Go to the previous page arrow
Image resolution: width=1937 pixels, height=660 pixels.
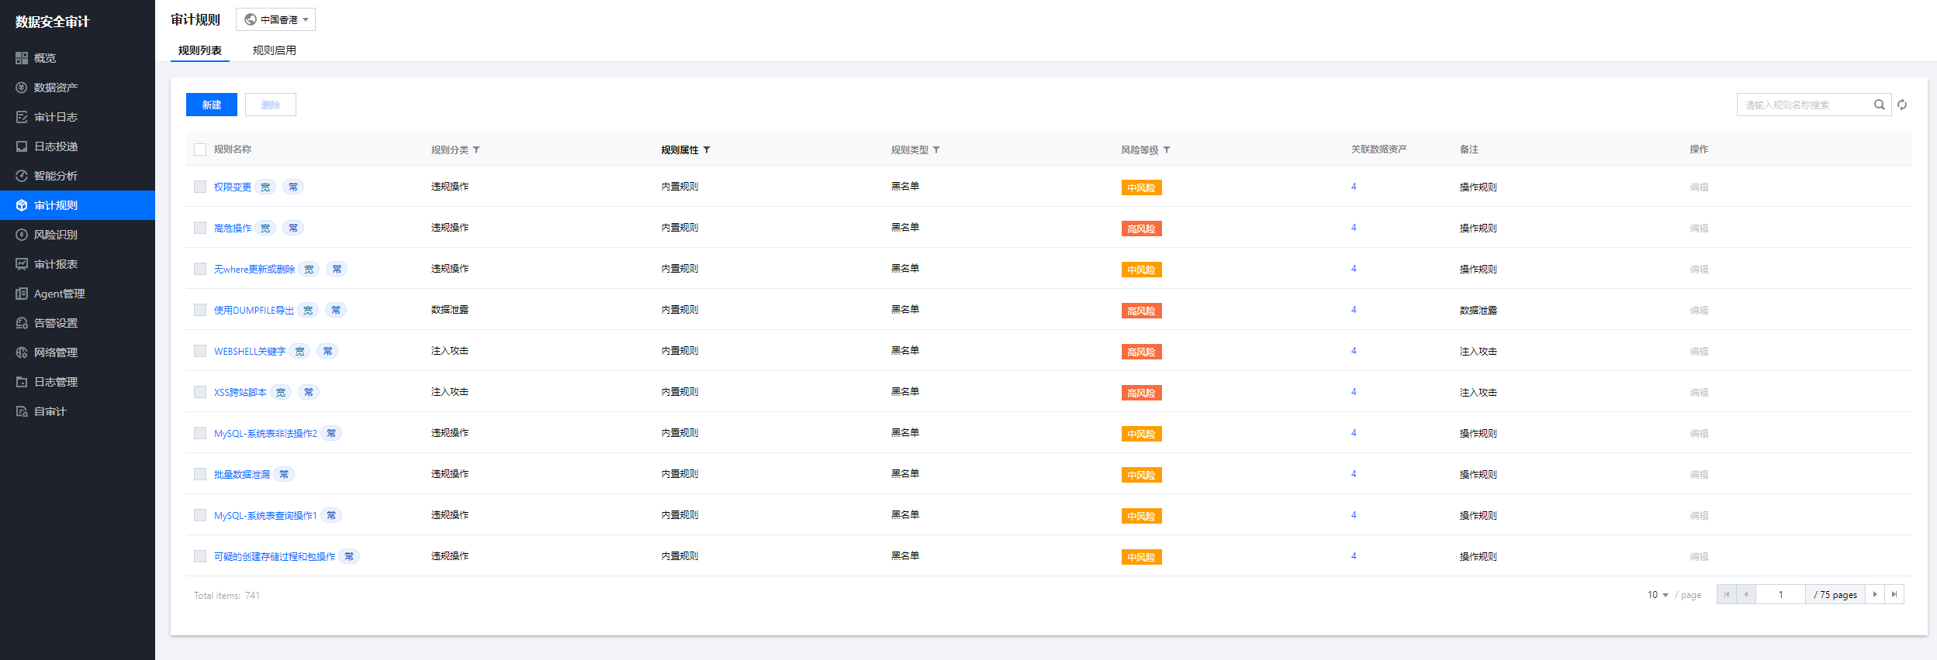pyautogui.click(x=1746, y=594)
